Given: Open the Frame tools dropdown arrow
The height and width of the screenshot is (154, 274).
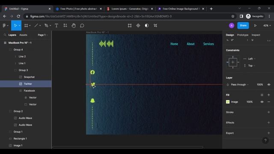Looking at the screenshot, I should (30, 26).
